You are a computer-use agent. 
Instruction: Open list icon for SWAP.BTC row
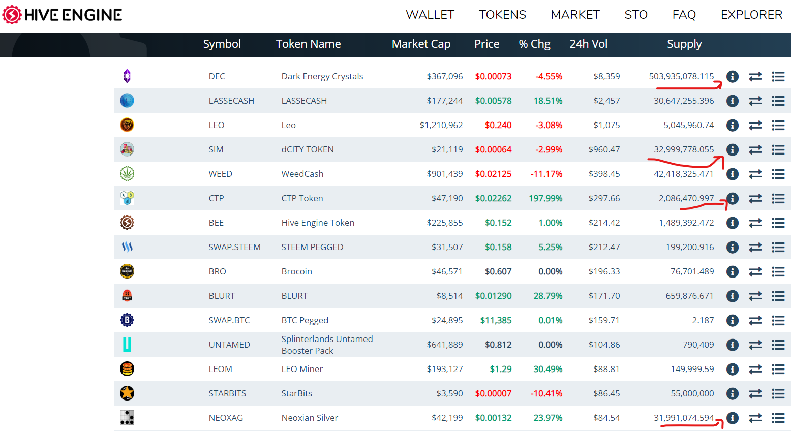coord(778,320)
